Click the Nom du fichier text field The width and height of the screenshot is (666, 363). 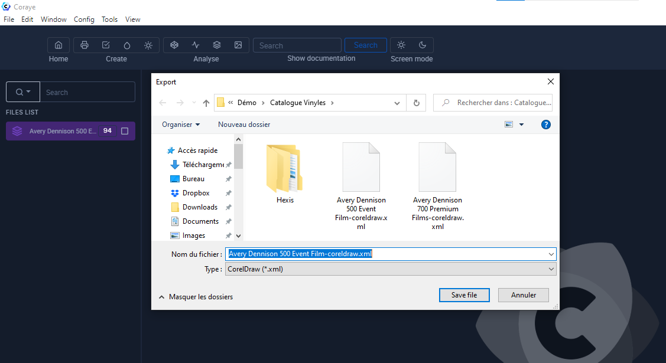pos(386,254)
